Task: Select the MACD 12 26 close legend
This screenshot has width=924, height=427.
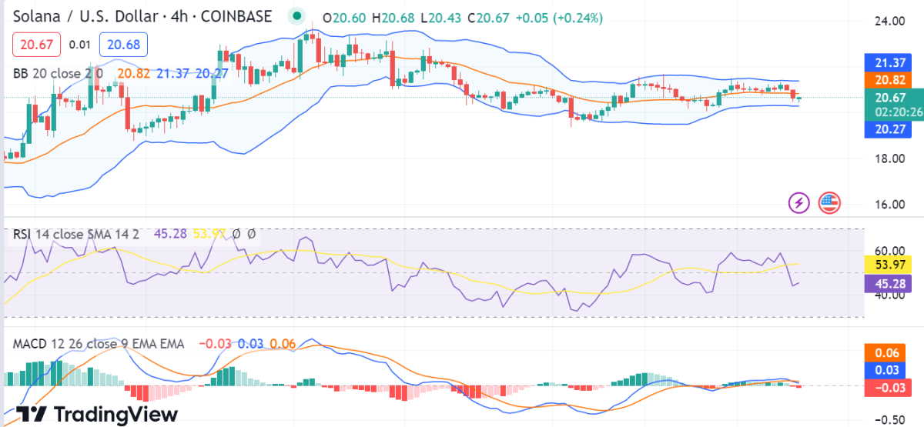Action: tap(99, 343)
